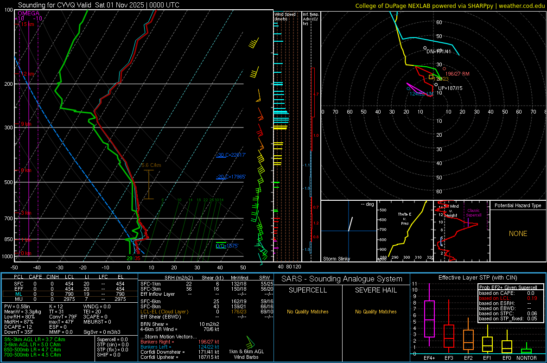Click the based on STPC: 0.06 line

[508, 313]
